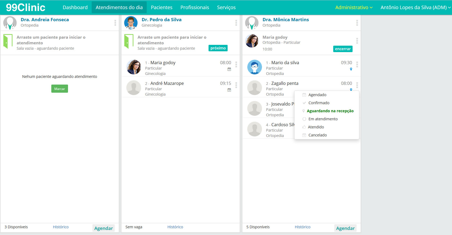Click three-dot menu on Maria godoy 08:00 appointment
The image size is (452, 235).
tap(236, 64)
